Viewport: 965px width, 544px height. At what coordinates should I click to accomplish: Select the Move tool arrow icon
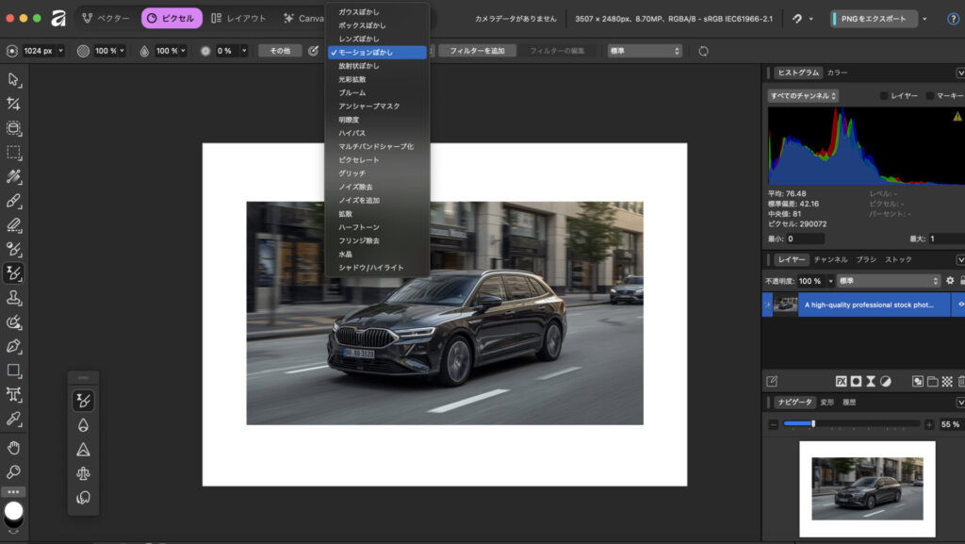pos(14,79)
